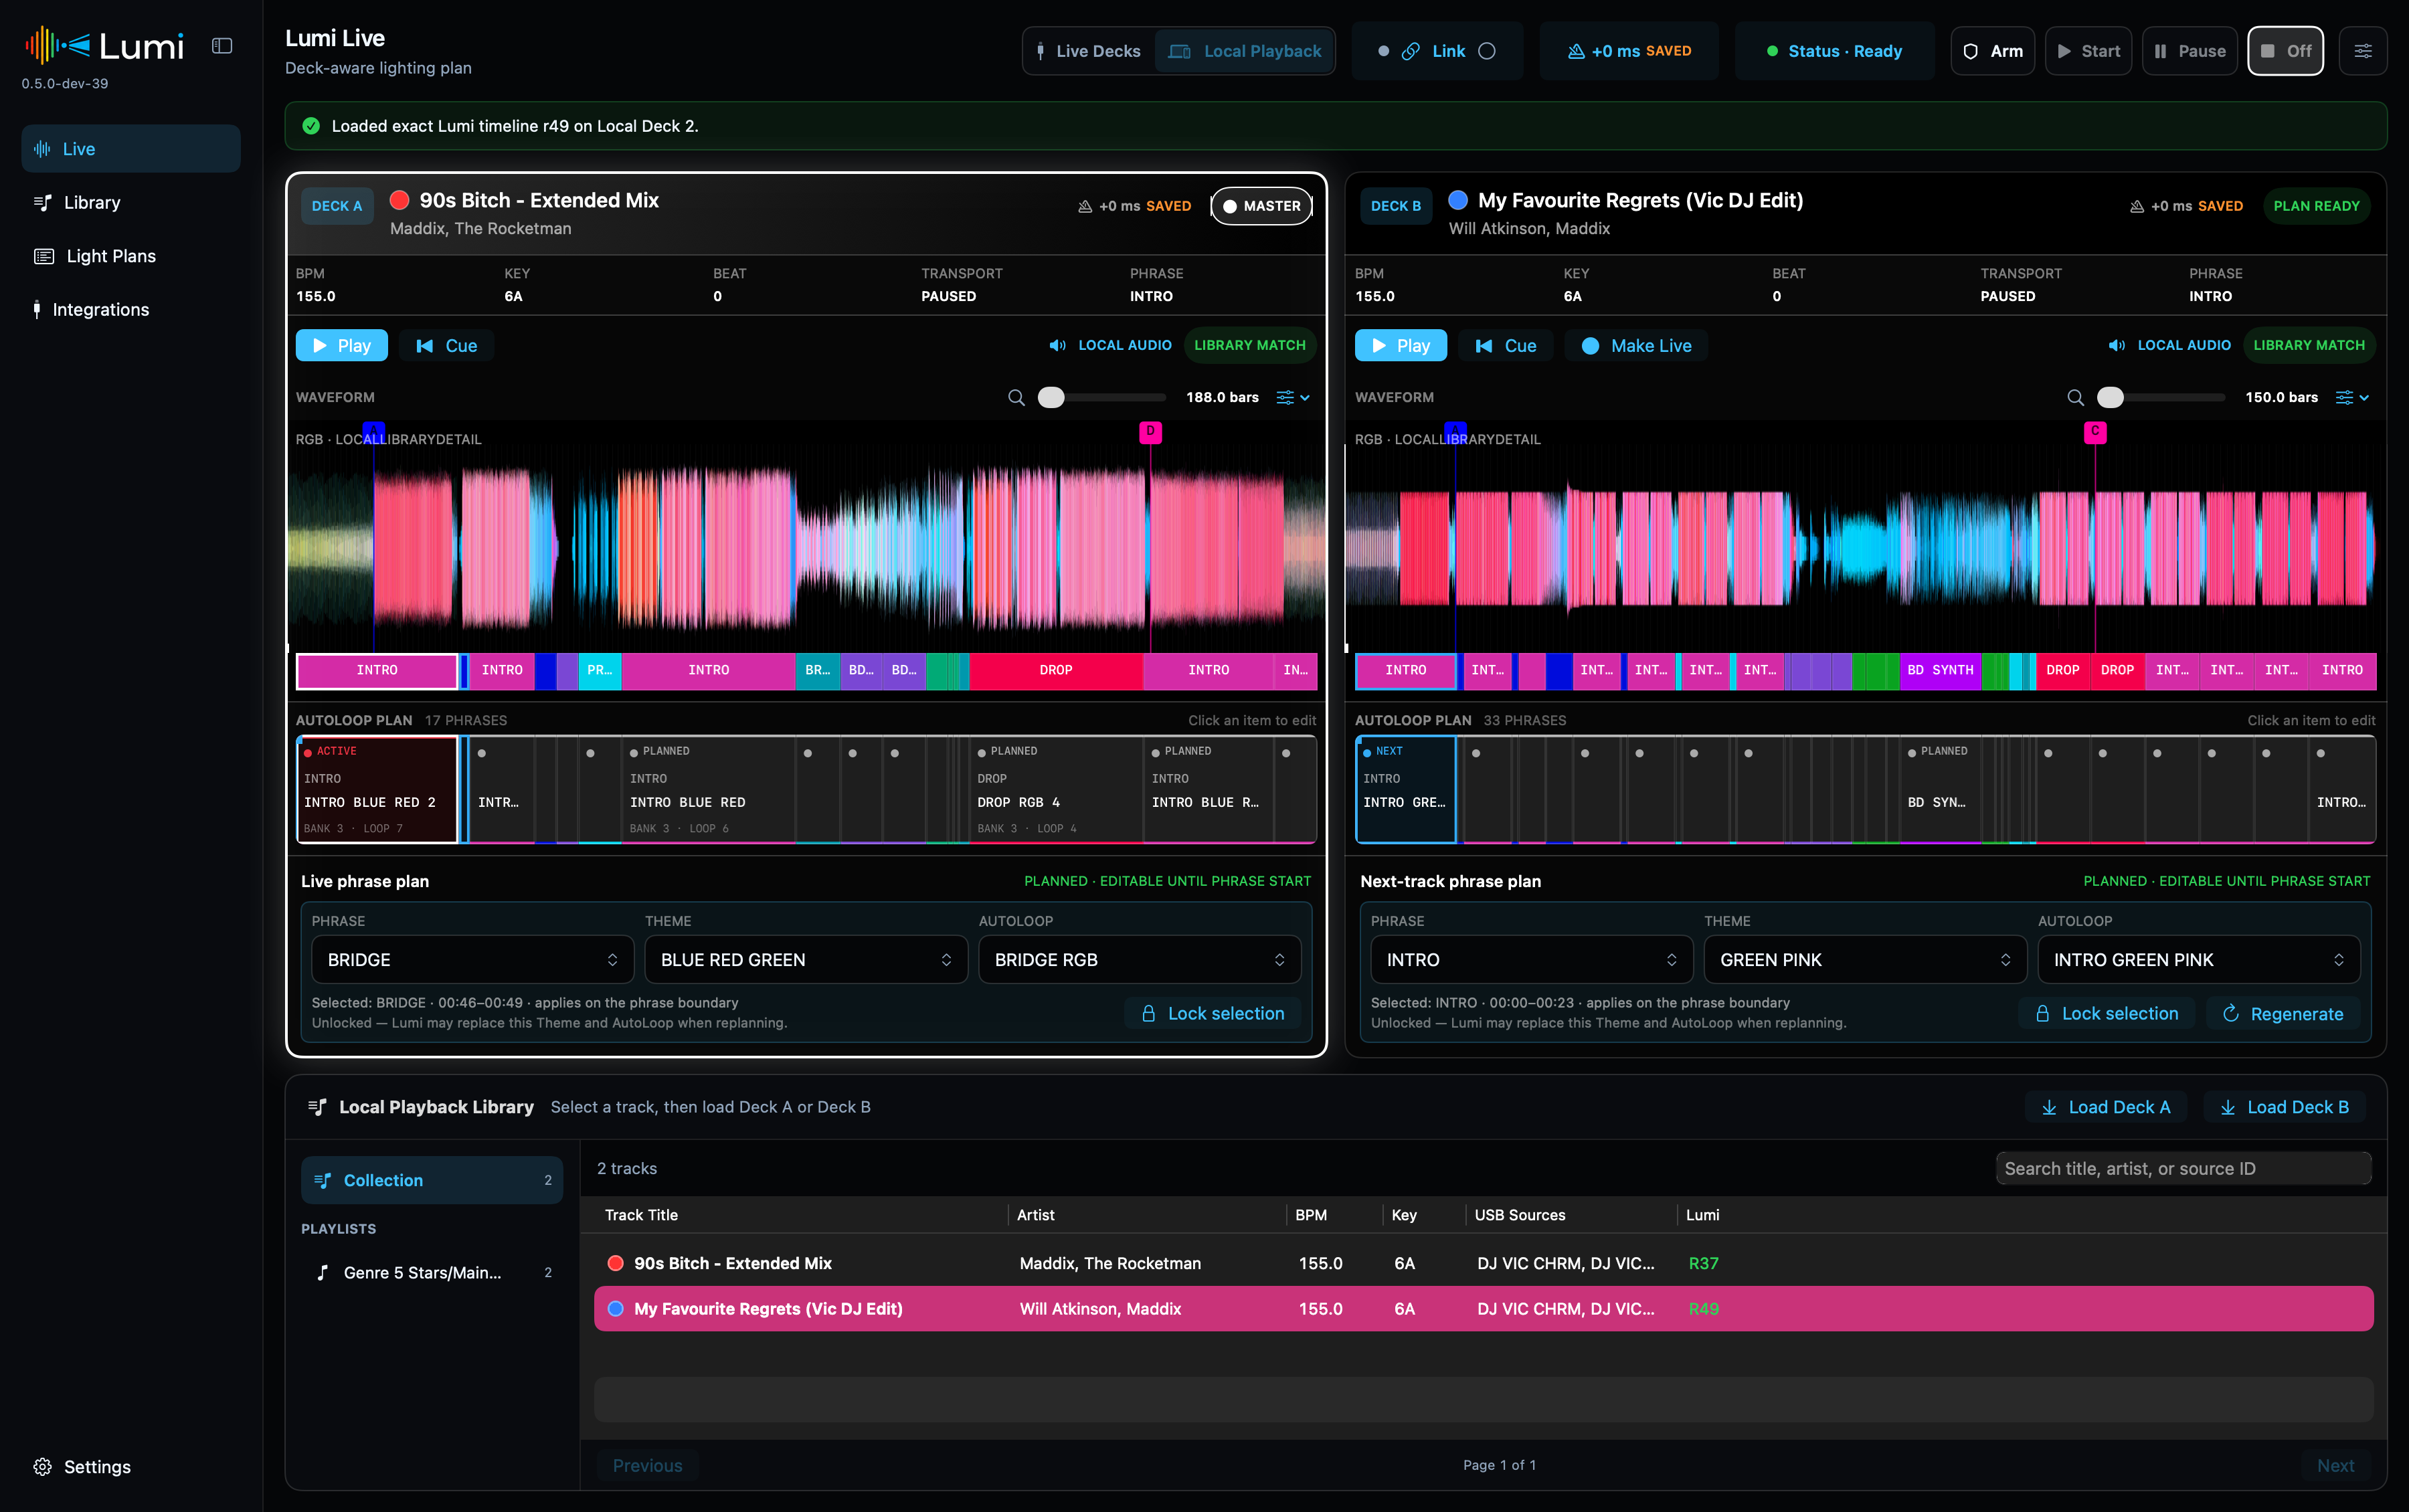Screen dimensions: 2409x1512
Task: Adjust Deck A waveform zoom slider handle
Action: click(1051, 398)
